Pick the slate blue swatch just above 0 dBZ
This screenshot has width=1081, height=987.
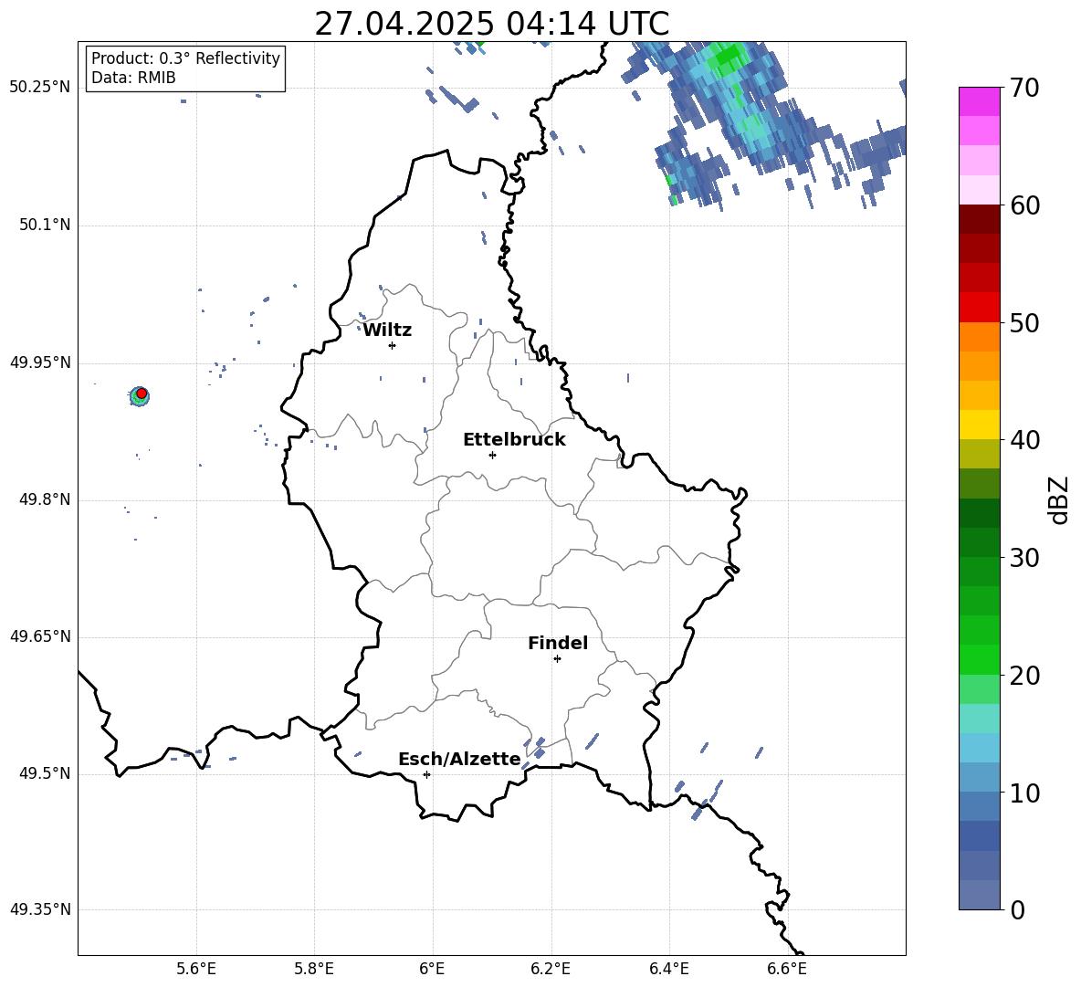pyautogui.click(x=980, y=895)
